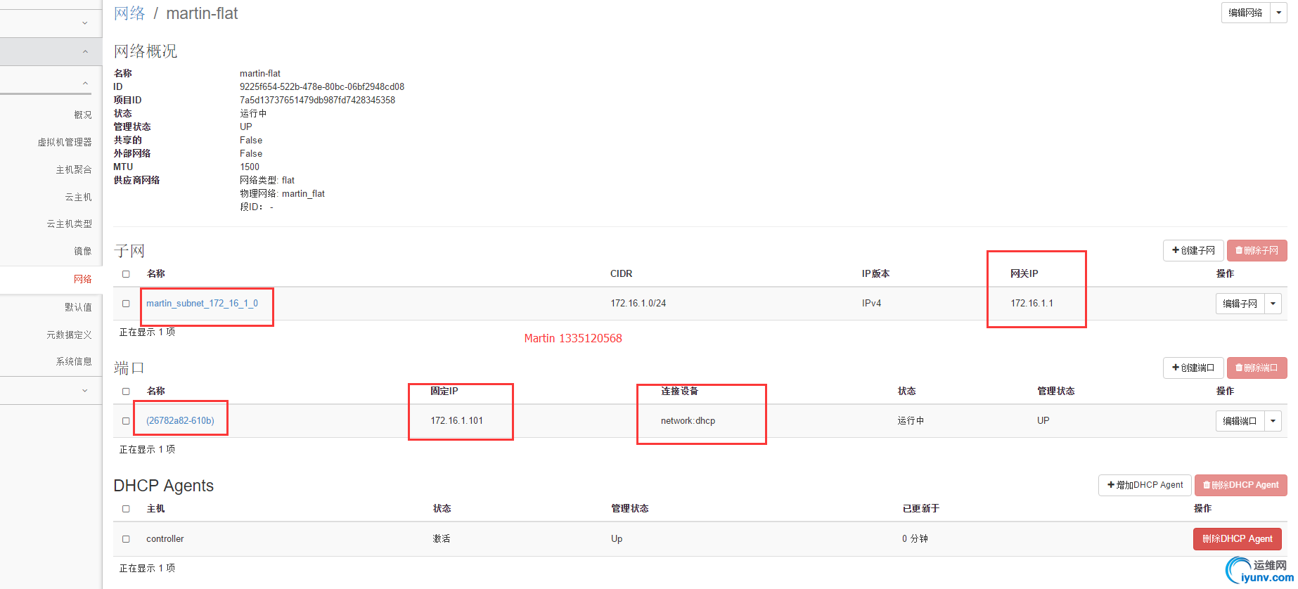1298x589 pixels.
Task: Open dropdown arrow next to 编辑网络
Action: (x=1278, y=13)
